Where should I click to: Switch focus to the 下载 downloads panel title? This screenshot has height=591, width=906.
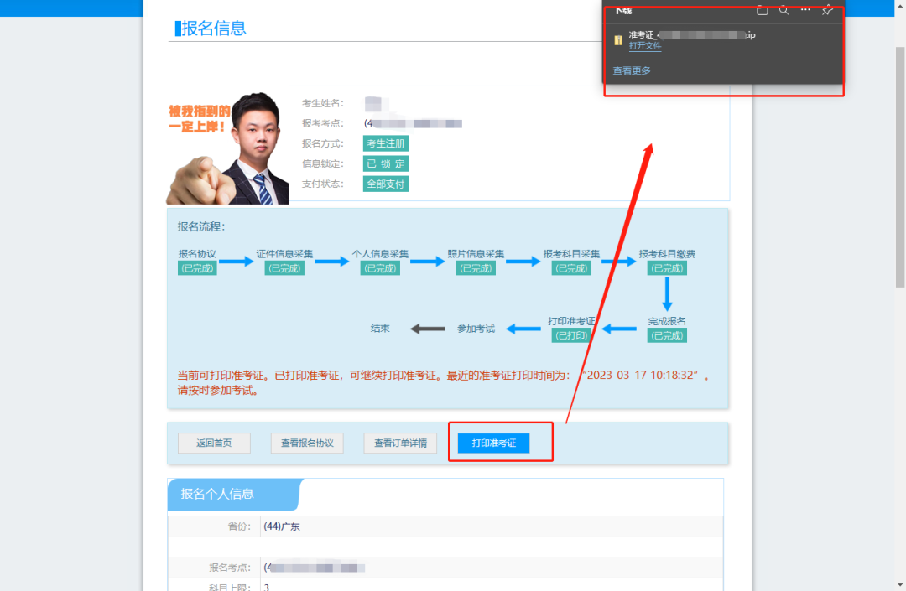coord(623,10)
